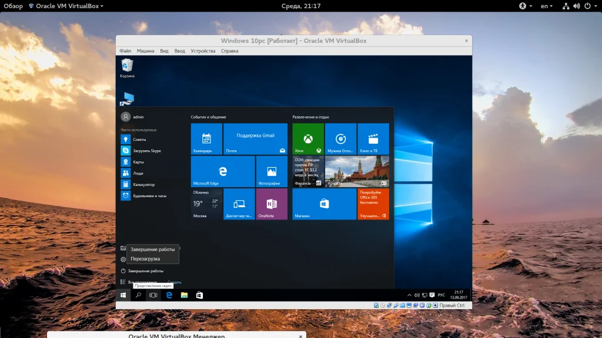The image size is (602, 338).
Task: Click the taskbar search magnifier icon
Action: [x=138, y=295]
